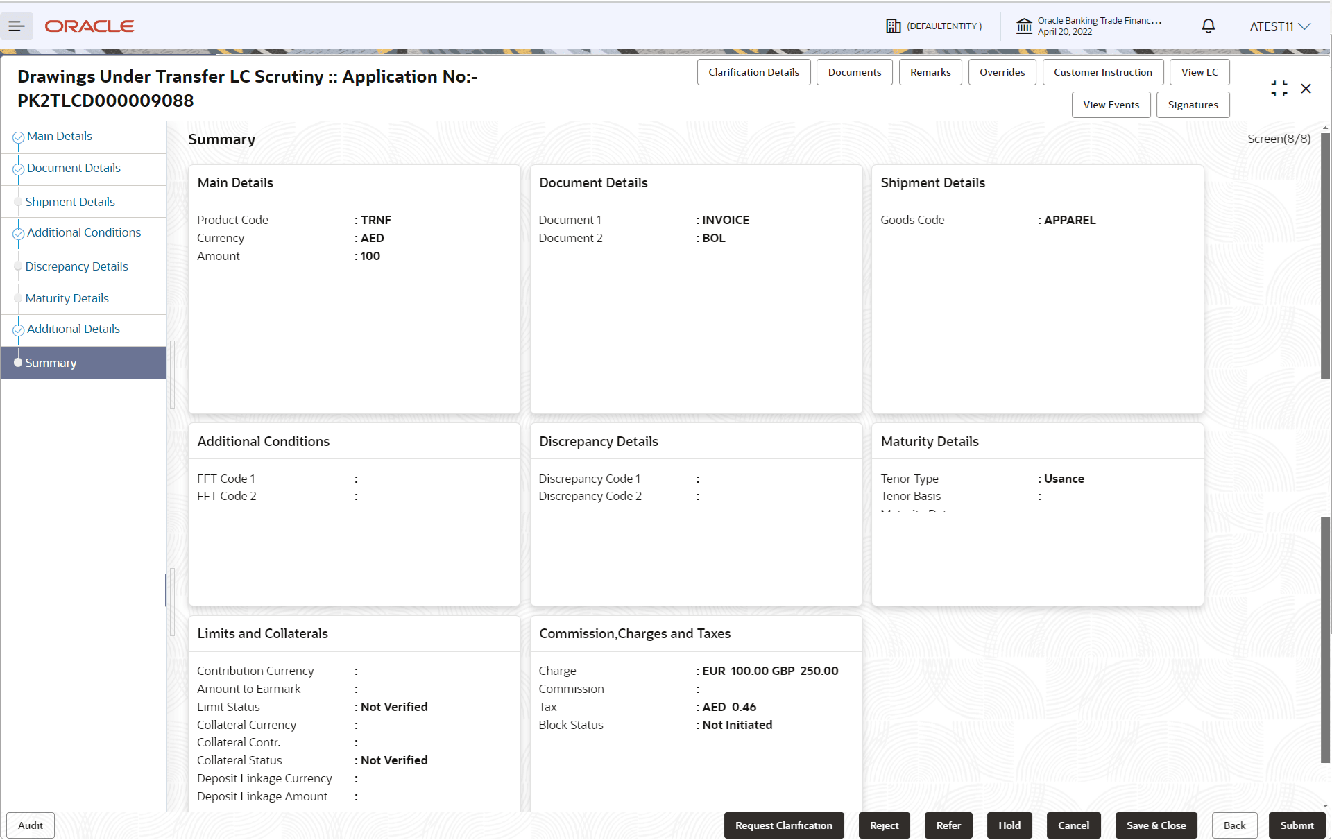Click the check icon beside Additional Conditions
Screen dimensions: 1332x840
19,234
